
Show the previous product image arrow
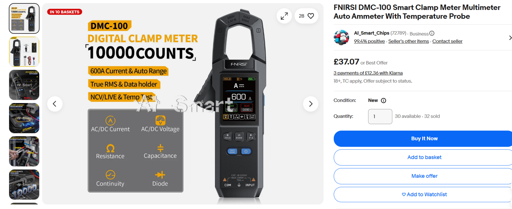pos(55,104)
